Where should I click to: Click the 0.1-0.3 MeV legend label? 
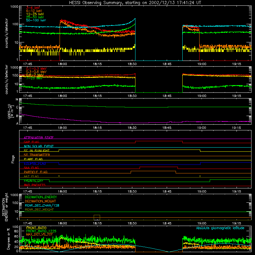[36, 69]
